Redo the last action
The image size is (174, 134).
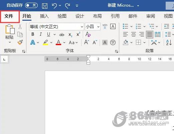click(x=67, y=6)
